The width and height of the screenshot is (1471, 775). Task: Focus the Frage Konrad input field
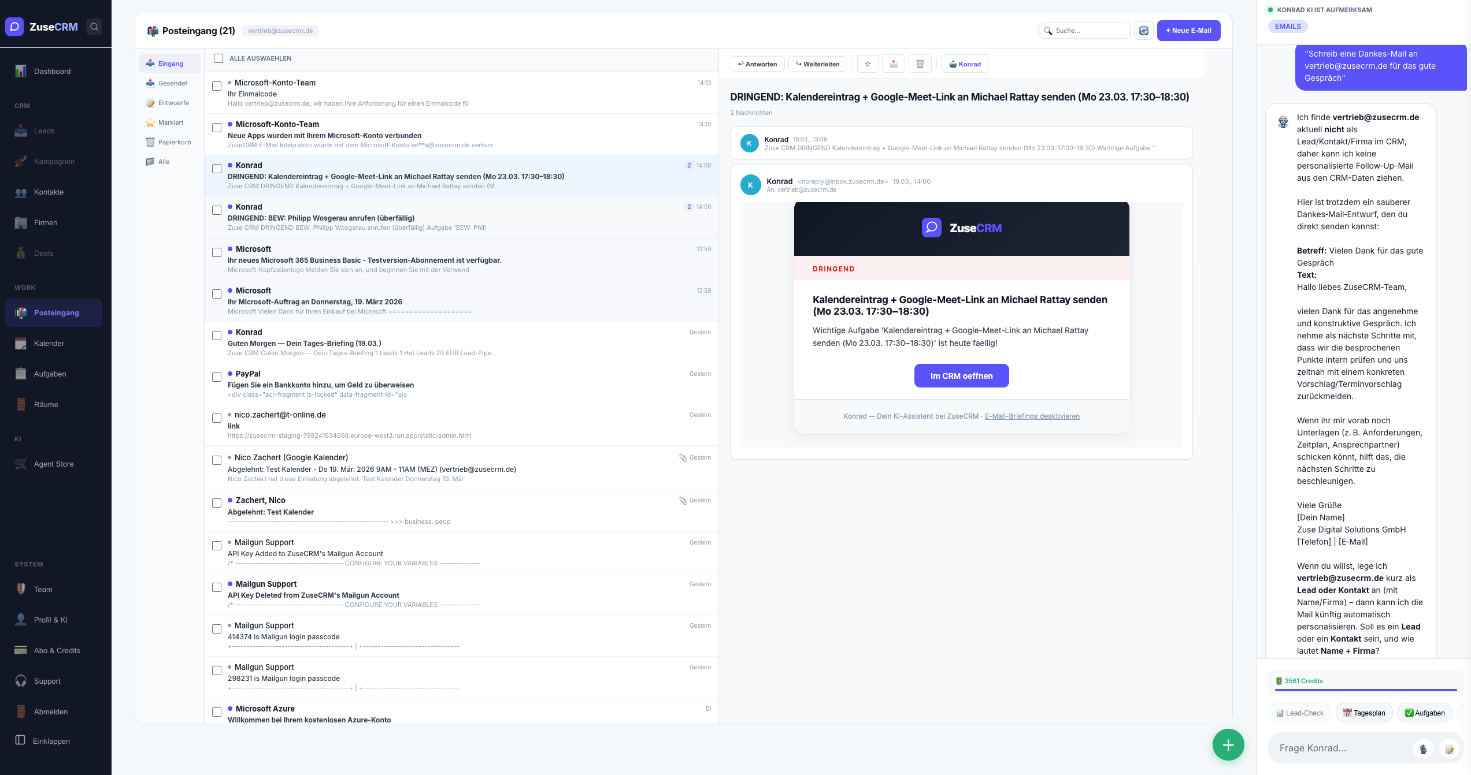(1344, 748)
